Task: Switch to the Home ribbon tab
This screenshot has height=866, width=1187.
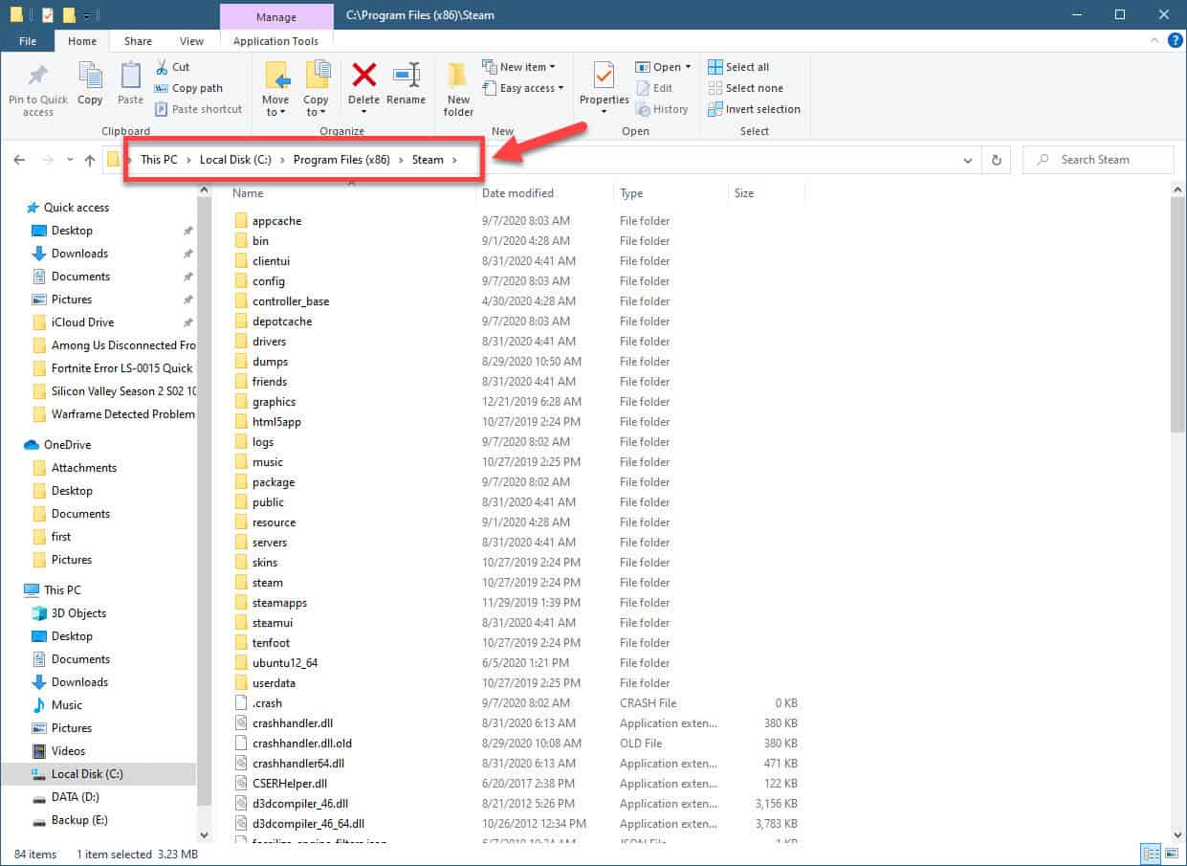Action: (82, 41)
